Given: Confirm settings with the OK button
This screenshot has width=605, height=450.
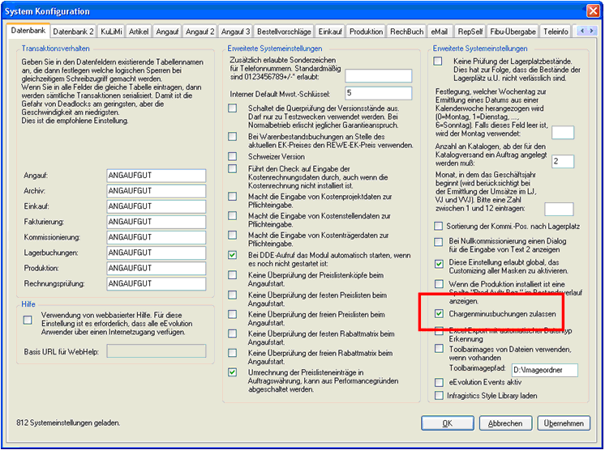Looking at the screenshot, I should (447, 423).
